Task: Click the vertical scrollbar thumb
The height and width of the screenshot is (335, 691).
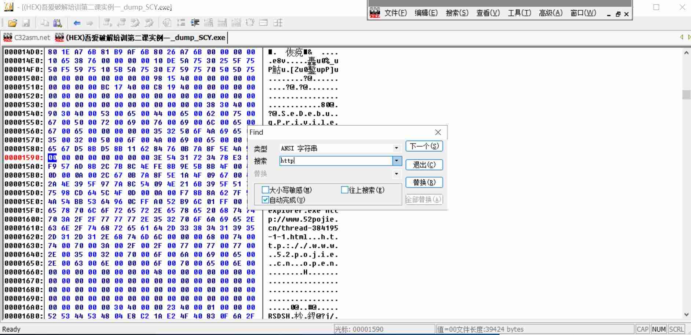Action: (x=686, y=94)
